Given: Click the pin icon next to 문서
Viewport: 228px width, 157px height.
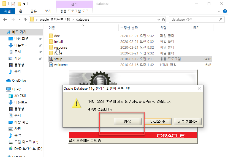Looking at the screenshot, I should tap(40, 52).
